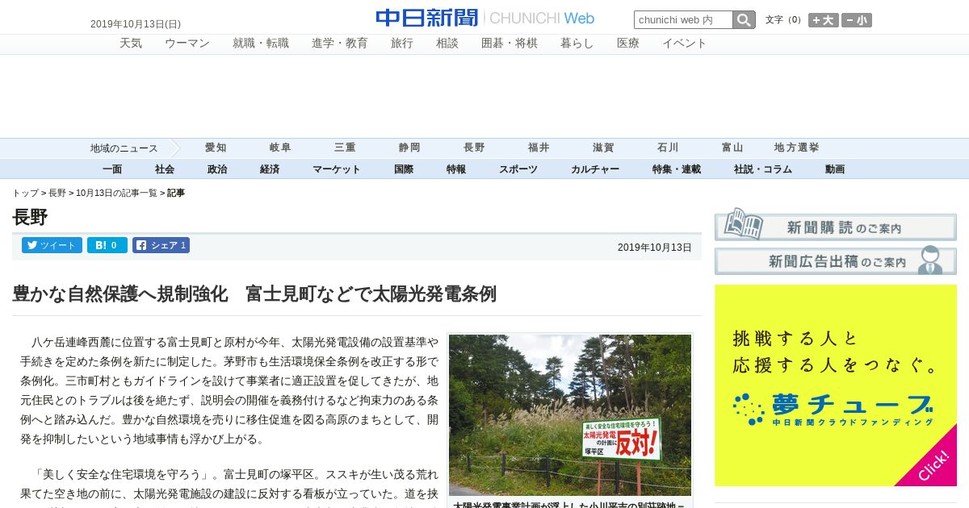
Task: Click the 長野 page heading
Action: (x=30, y=218)
